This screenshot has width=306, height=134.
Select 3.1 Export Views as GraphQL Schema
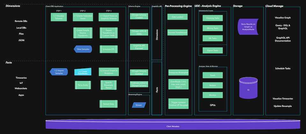(x=109, y=17)
